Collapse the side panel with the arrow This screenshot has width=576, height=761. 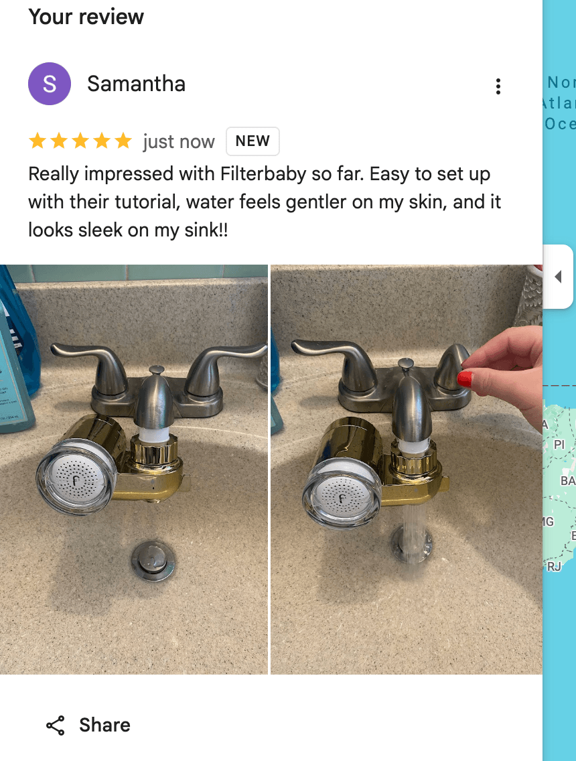pyautogui.click(x=558, y=277)
